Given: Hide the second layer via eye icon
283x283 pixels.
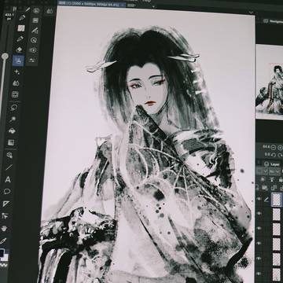Looking at the screenshot, I should pyautogui.click(x=259, y=214).
